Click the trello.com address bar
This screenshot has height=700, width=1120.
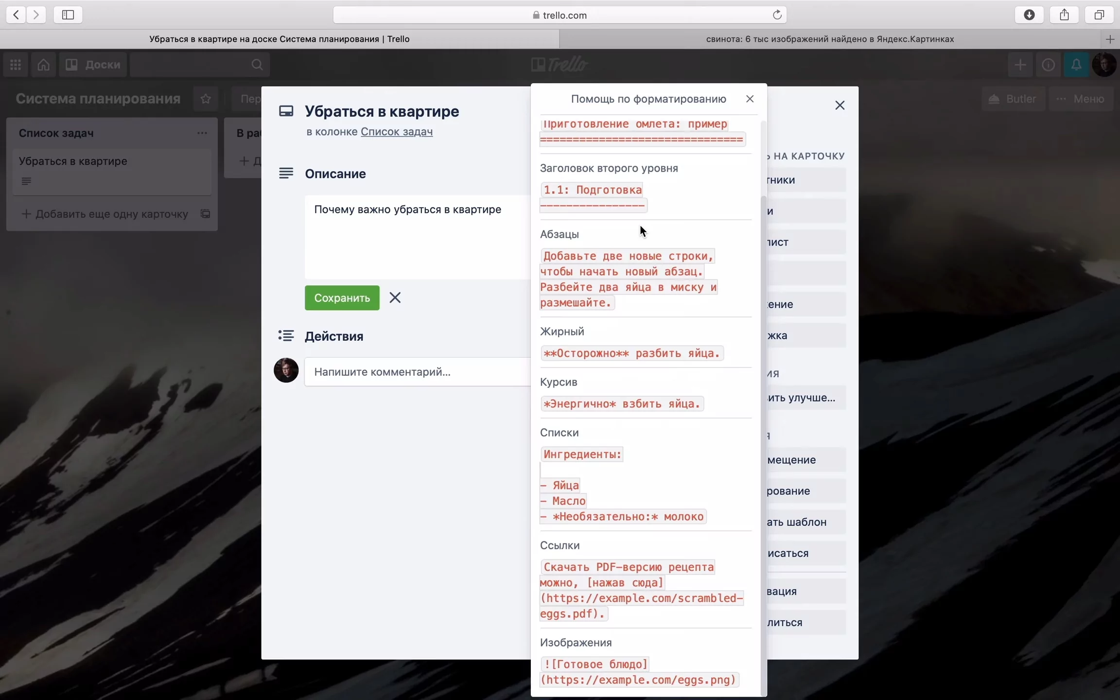click(x=560, y=15)
